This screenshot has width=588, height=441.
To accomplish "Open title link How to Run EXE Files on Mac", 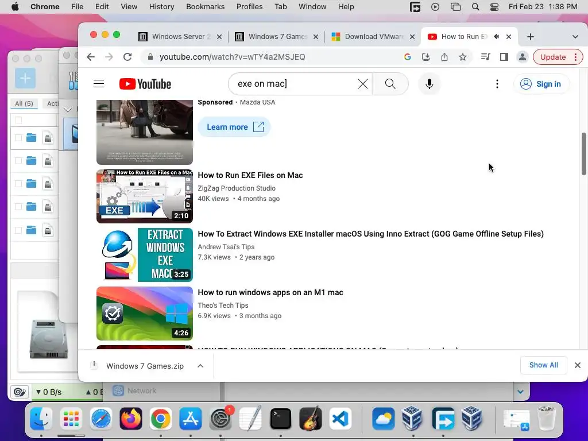I will coord(250,175).
